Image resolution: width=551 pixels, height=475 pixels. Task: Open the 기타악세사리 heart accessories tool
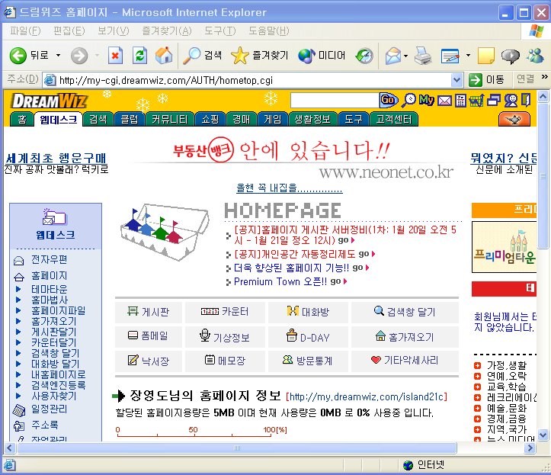coord(405,361)
